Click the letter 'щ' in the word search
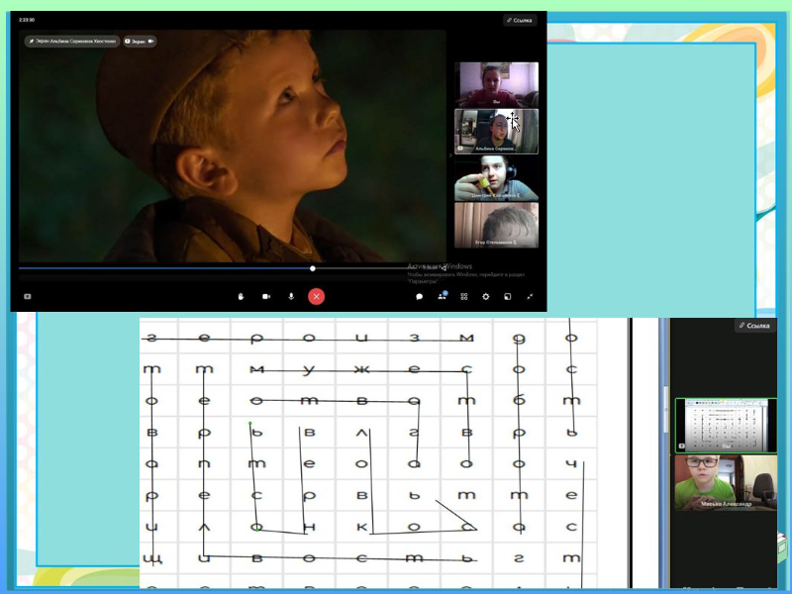 tap(151, 558)
